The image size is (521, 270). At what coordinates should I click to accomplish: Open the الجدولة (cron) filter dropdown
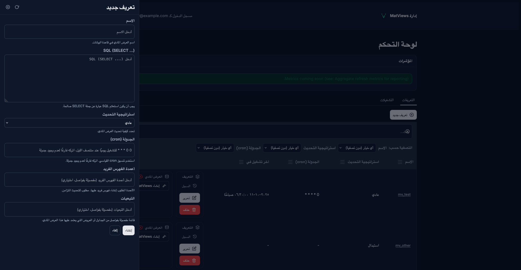tap(215, 148)
